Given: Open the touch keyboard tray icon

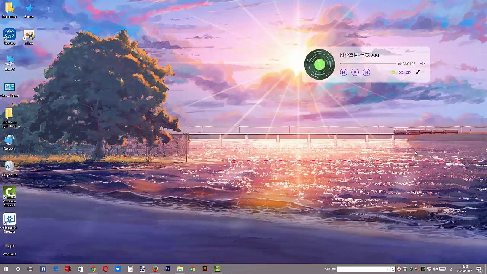Looking at the screenshot, I should tap(442, 269).
